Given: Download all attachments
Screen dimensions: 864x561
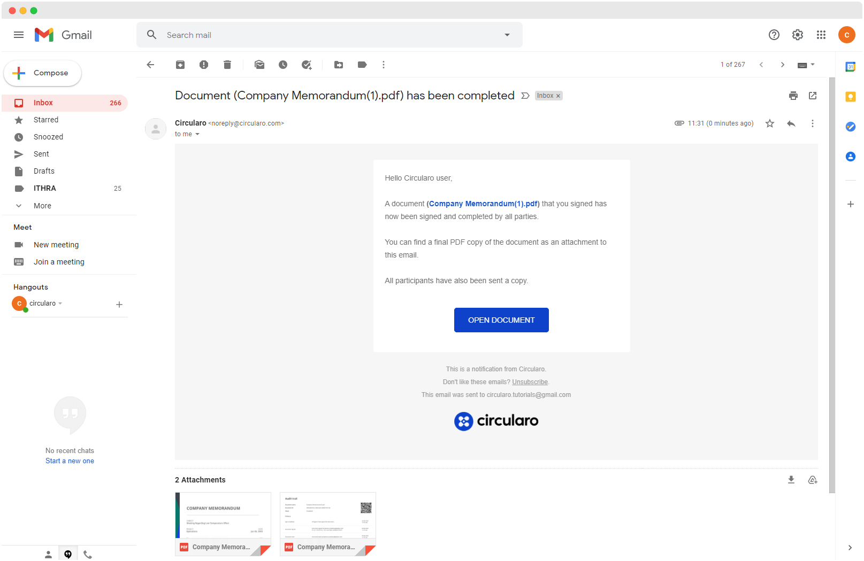Looking at the screenshot, I should point(791,480).
